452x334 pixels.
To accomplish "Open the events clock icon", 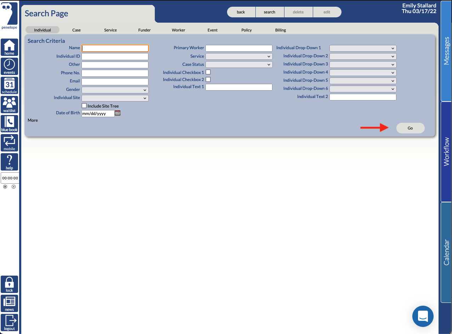I will (x=9, y=67).
